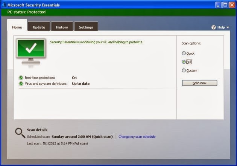237x166 pixels.
Task: Click the Virus and spyware definitions check icon
Action: click(21, 84)
